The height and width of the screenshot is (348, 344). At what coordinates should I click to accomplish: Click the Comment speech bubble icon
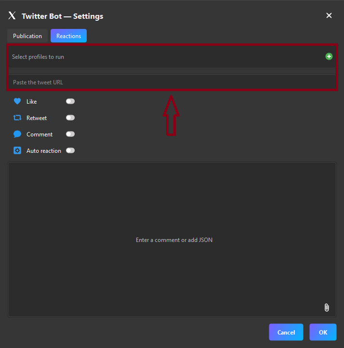coord(17,134)
